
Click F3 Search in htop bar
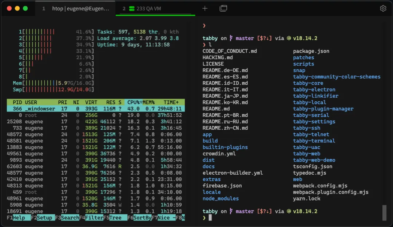click(70, 218)
